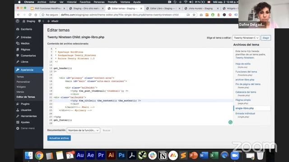The height and width of the screenshot is (162, 289).
Task: Open Finder from the Dock
Action: tap(28, 155)
